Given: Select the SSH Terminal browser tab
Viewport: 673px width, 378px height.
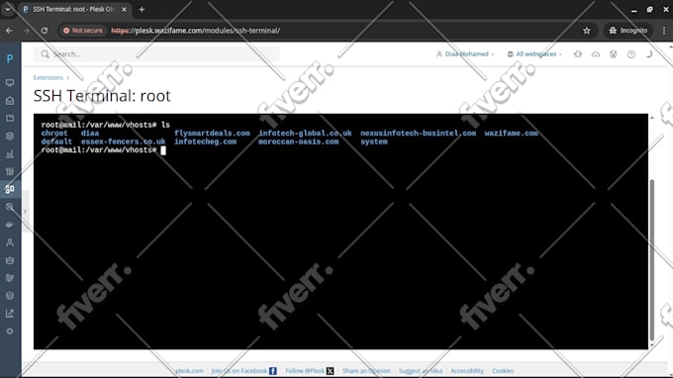Looking at the screenshot, I should pos(74,9).
